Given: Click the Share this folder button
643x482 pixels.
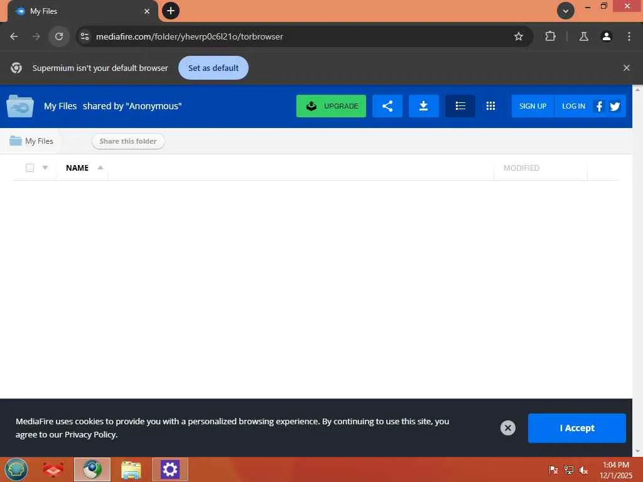Looking at the screenshot, I should [128, 141].
